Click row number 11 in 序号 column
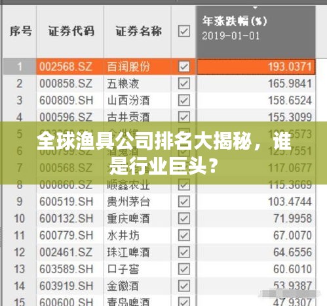This screenshot has height=306, width=327. tap(19, 236)
